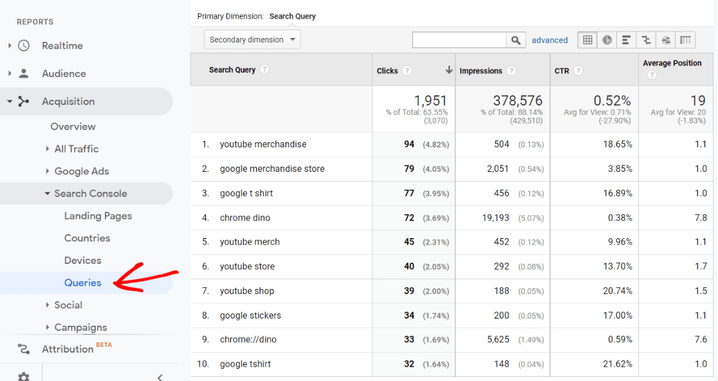The width and height of the screenshot is (718, 381).
Task: Switch to the Comparison view
Action: tap(646, 39)
